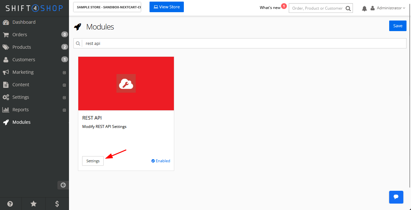Expand the Reports submenu plus icon
The image size is (411, 210).
[64, 110]
